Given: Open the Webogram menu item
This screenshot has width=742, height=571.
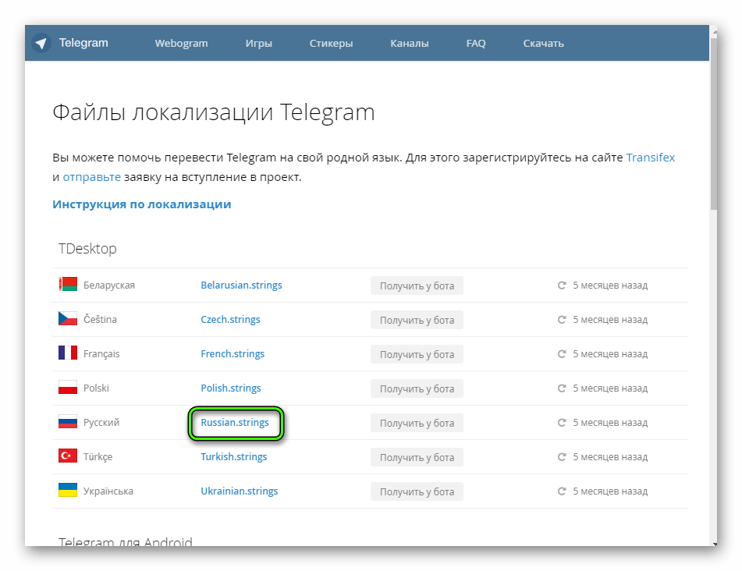Looking at the screenshot, I should [x=181, y=43].
